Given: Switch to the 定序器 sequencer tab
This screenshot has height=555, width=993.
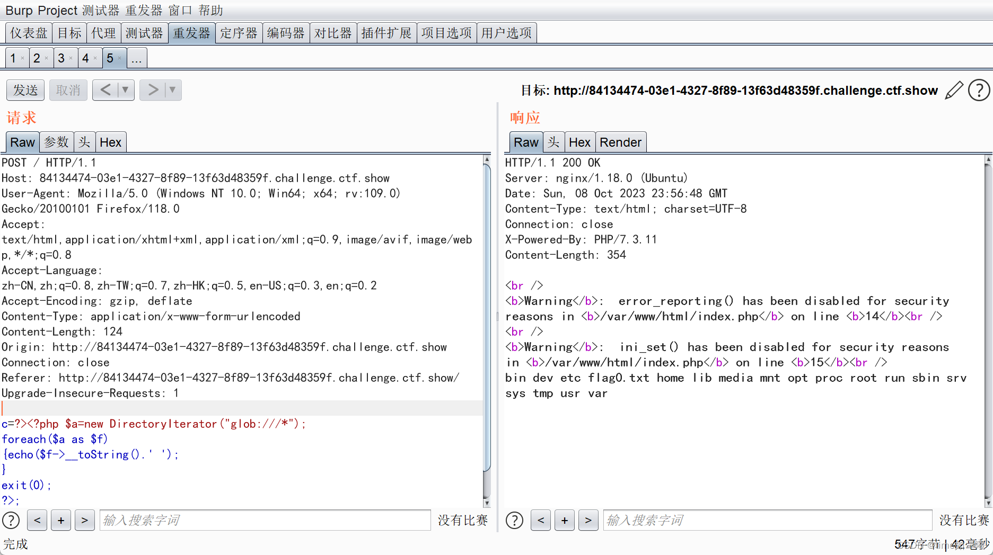Looking at the screenshot, I should click(x=239, y=33).
